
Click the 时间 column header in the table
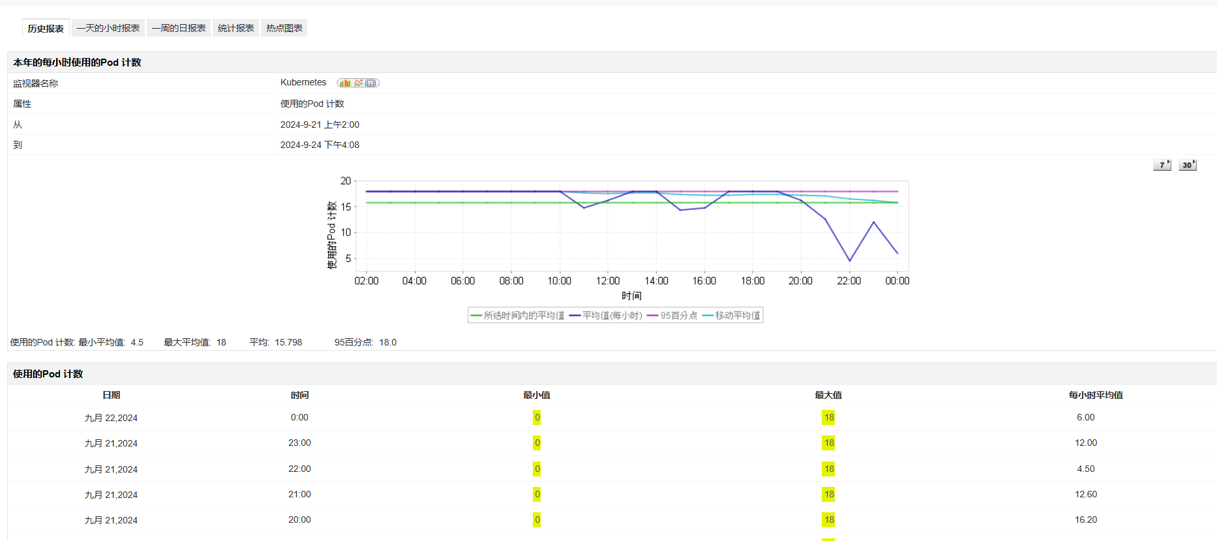(300, 395)
